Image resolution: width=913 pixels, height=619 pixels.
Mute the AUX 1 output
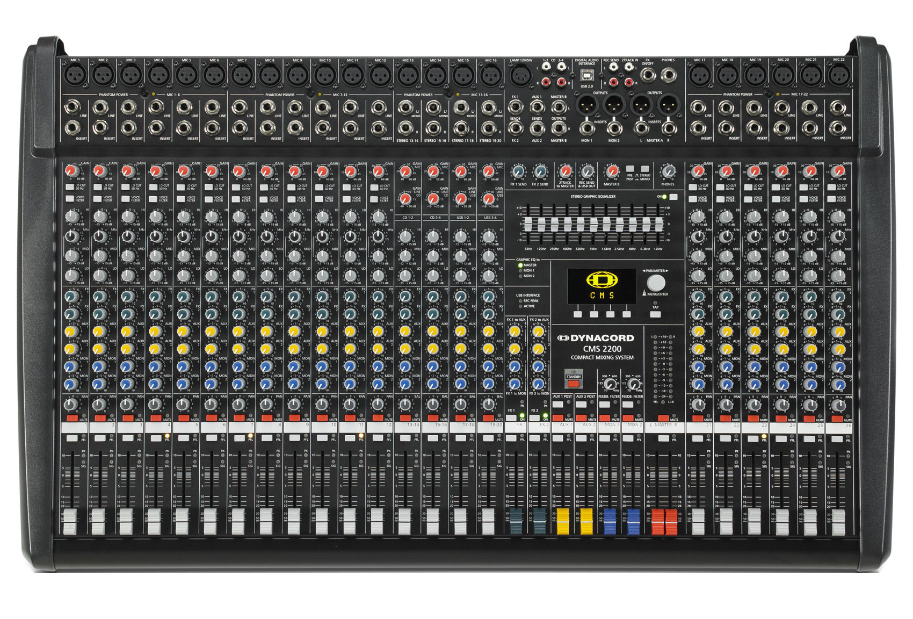click(559, 418)
